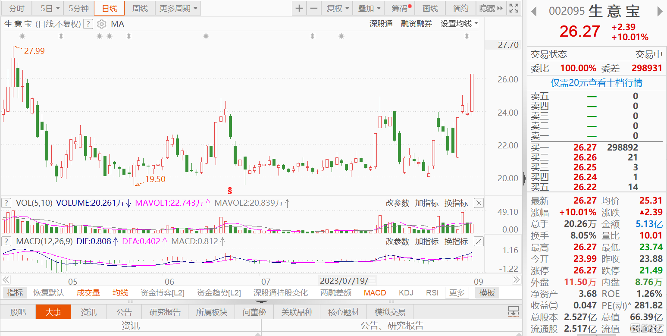Open 研究报告 tab
Screen dimensions: 667x336
coord(165,312)
